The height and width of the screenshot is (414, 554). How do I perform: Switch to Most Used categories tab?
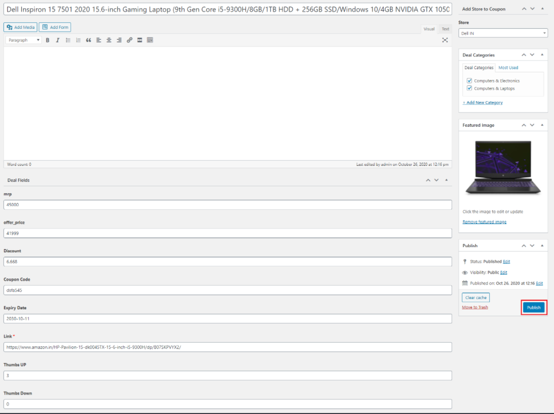(x=508, y=67)
